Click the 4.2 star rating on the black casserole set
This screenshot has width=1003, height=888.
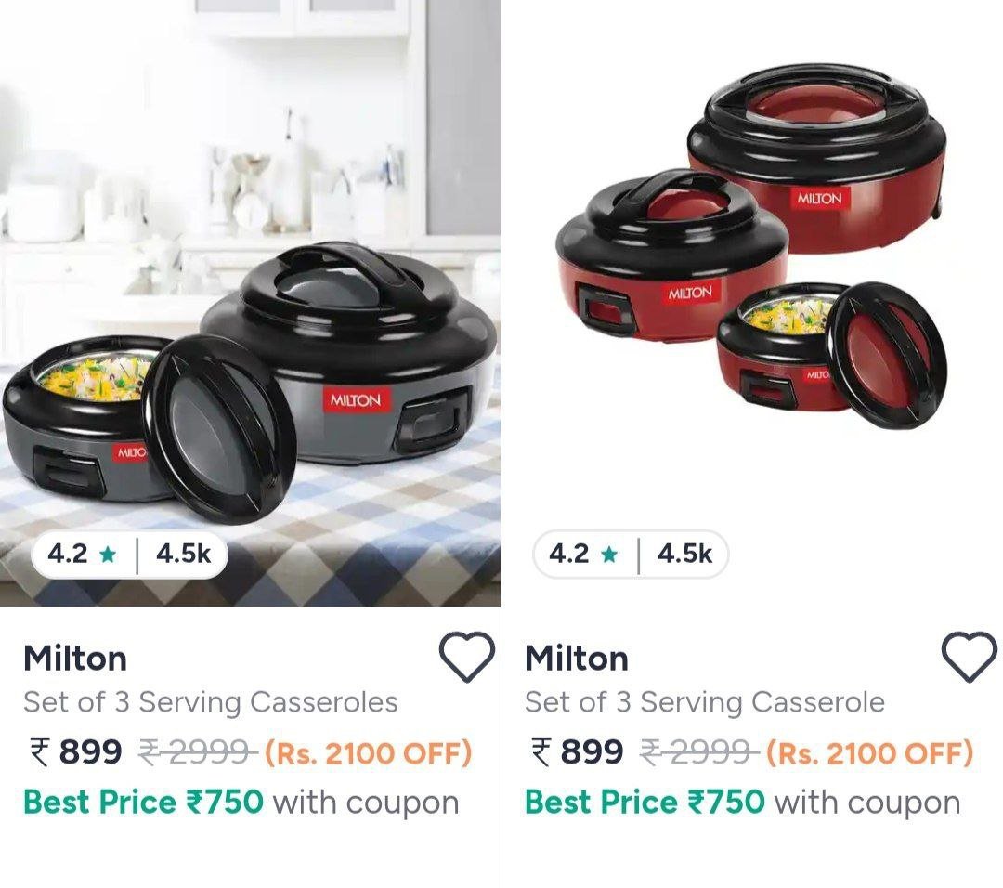tap(82, 554)
